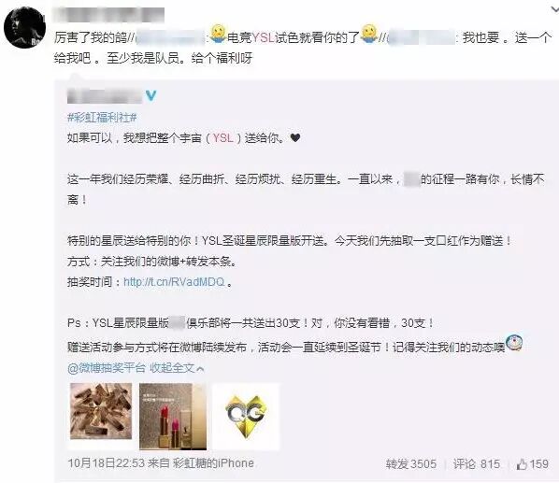The width and height of the screenshot is (559, 483).
Task: Click the @微博抽奖平台 mention
Action: tap(107, 368)
